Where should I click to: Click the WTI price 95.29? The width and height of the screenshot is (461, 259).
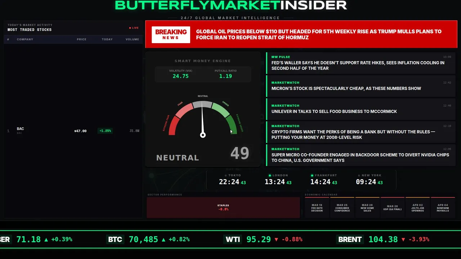(x=259, y=239)
